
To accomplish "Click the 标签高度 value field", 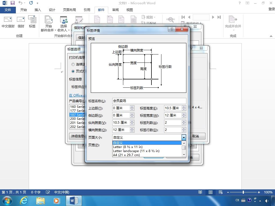I will click(173, 108).
